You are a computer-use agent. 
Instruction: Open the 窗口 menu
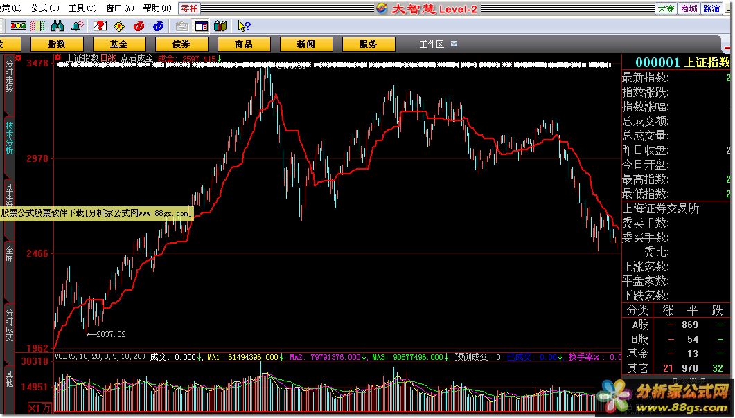pyautogui.click(x=118, y=8)
